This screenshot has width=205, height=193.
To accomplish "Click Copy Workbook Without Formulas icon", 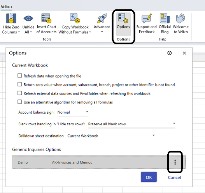I will point(75,18).
